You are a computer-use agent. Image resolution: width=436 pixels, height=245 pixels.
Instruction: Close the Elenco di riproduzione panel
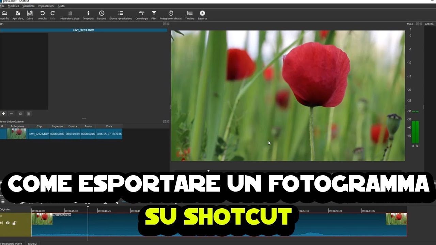coord(168,121)
